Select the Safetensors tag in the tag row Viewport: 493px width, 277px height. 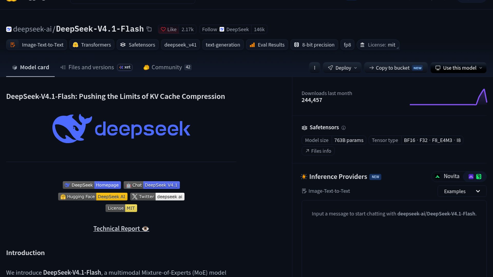[137, 45]
